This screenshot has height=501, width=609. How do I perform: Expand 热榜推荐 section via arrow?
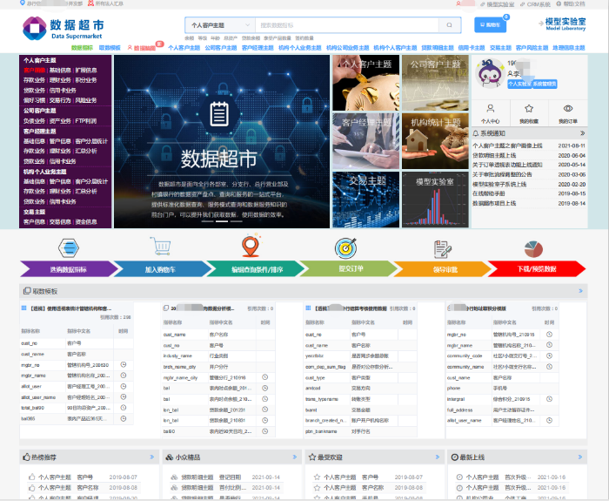point(152,457)
